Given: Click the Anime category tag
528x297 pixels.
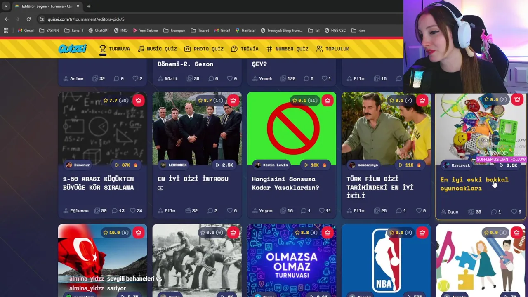Looking at the screenshot, I should pos(73,78).
